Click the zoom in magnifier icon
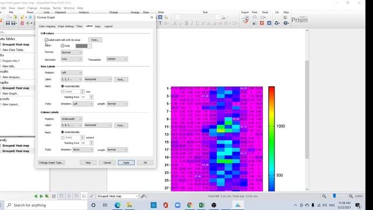Image resolution: width=373 pixels, height=210 pixels. click(x=351, y=196)
